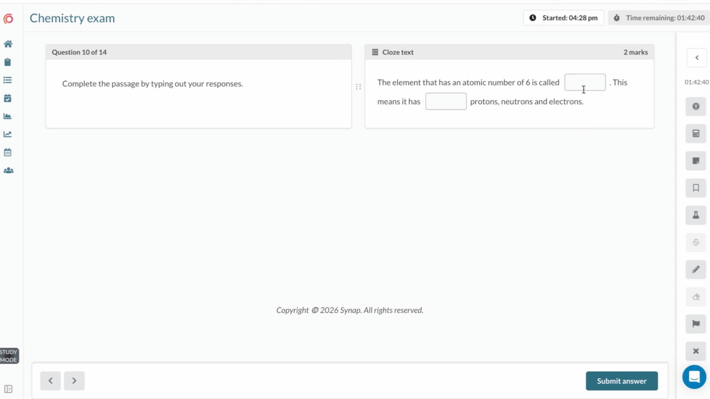The width and height of the screenshot is (710, 399).
Task: Click the Time remaining timer
Action: pos(659,18)
